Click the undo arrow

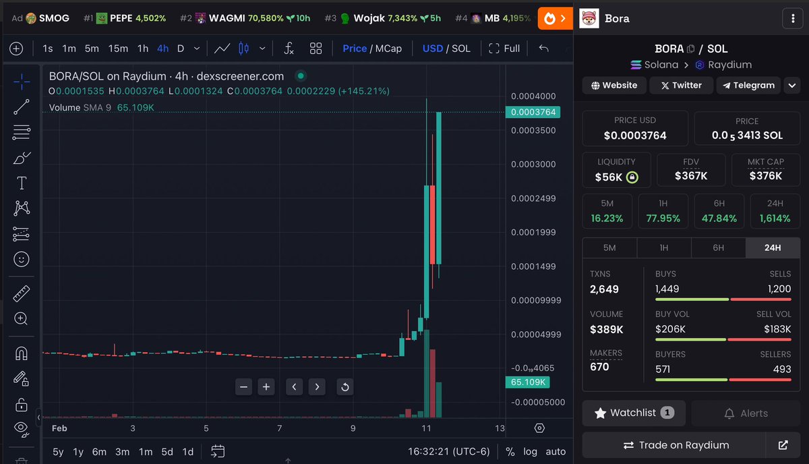pyautogui.click(x=544, y=49)
